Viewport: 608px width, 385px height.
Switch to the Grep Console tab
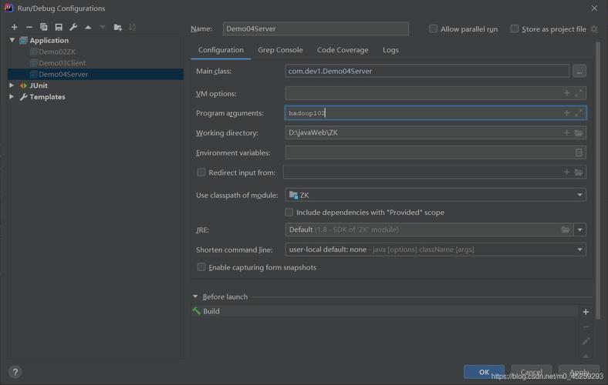coord(280,50)
